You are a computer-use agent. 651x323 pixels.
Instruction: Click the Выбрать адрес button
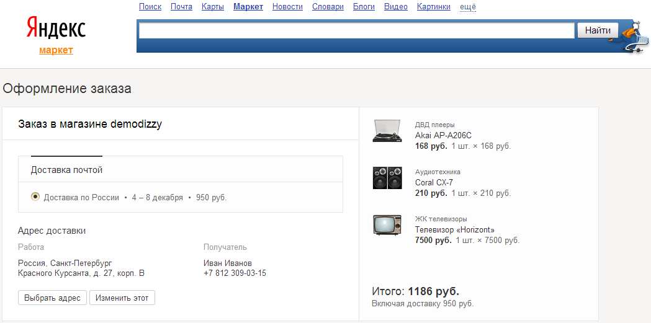(52, 298)
